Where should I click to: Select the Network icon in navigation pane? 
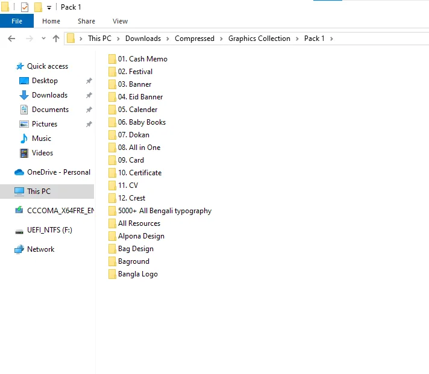19,249
